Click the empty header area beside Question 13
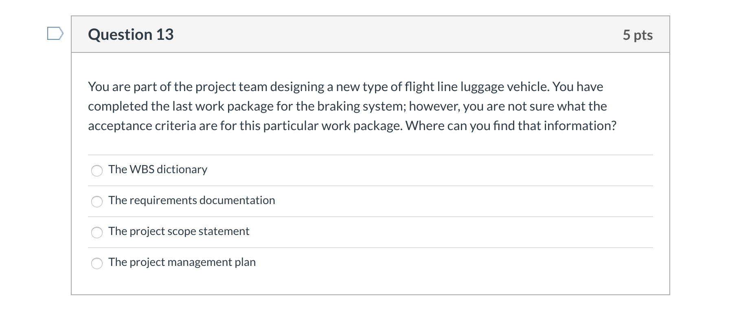This screenshot has width=739, height=309. [387, 35]
